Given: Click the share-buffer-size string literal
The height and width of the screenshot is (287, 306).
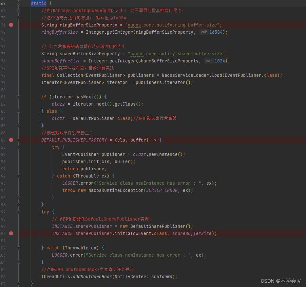Looking at the screenshot, I should click(176, 54).
